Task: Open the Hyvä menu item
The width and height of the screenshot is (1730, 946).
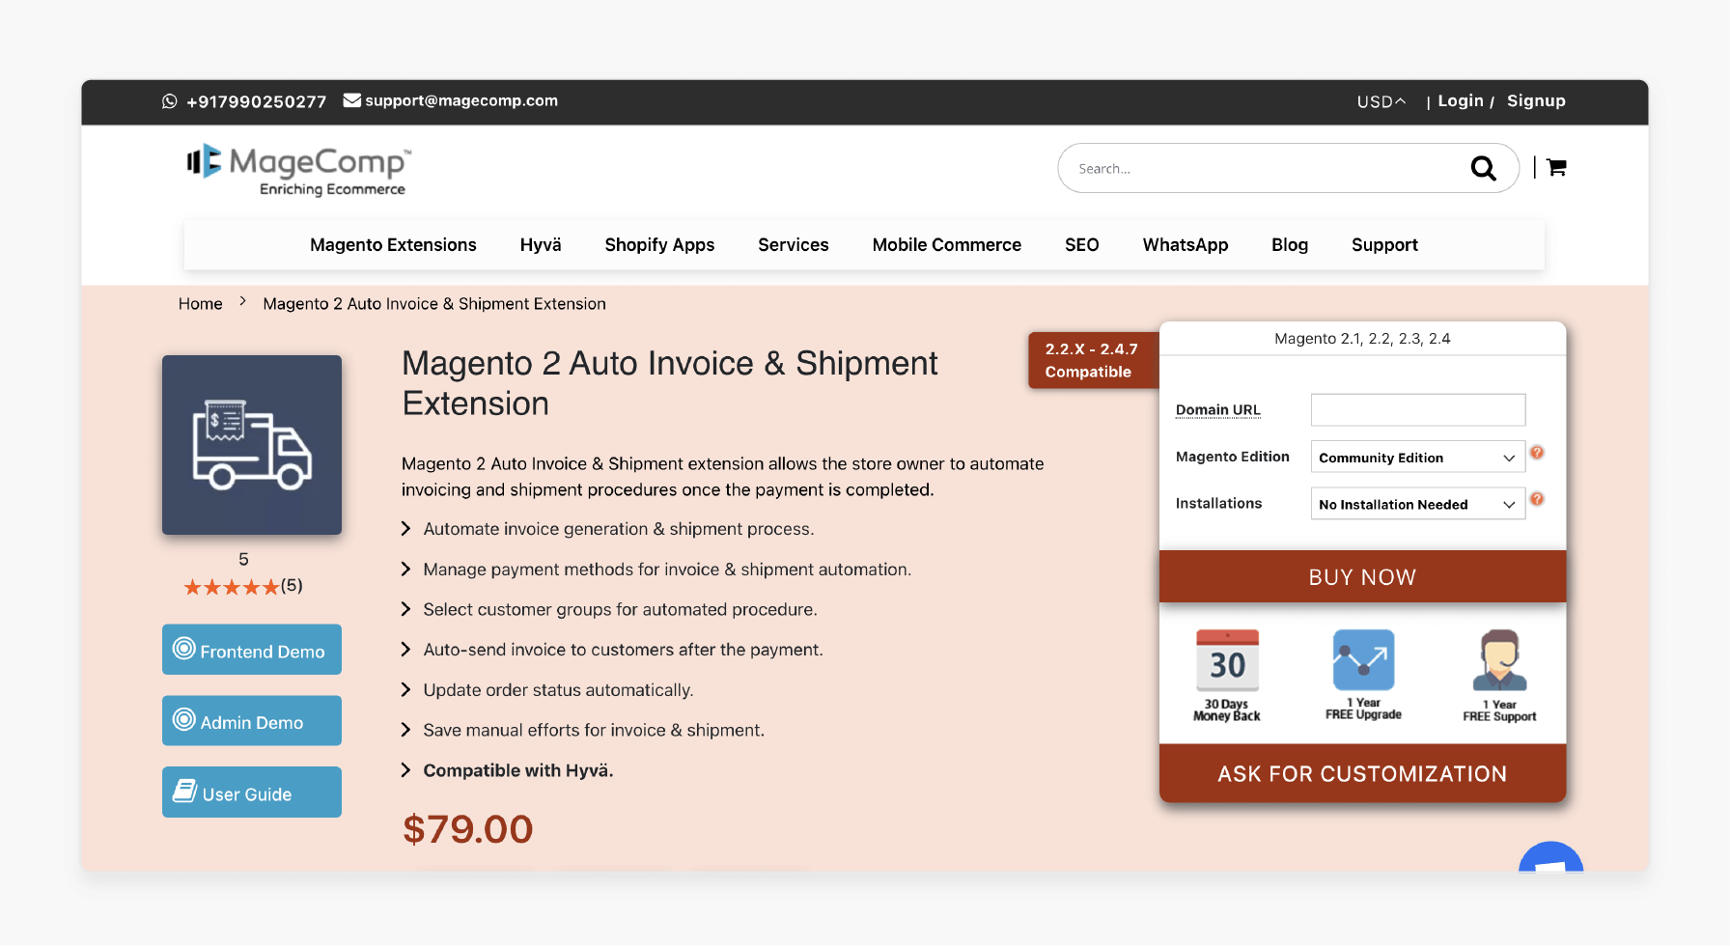Action: (541, 245)
